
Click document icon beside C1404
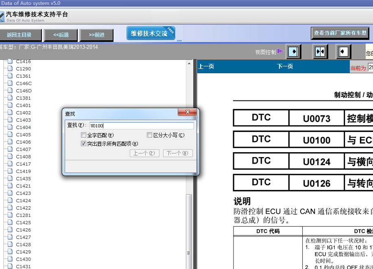[x=10, y=127]
